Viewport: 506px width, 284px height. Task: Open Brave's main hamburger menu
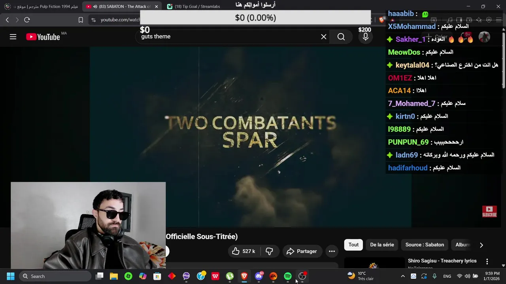pyautogui.click(x=498, y=20)
